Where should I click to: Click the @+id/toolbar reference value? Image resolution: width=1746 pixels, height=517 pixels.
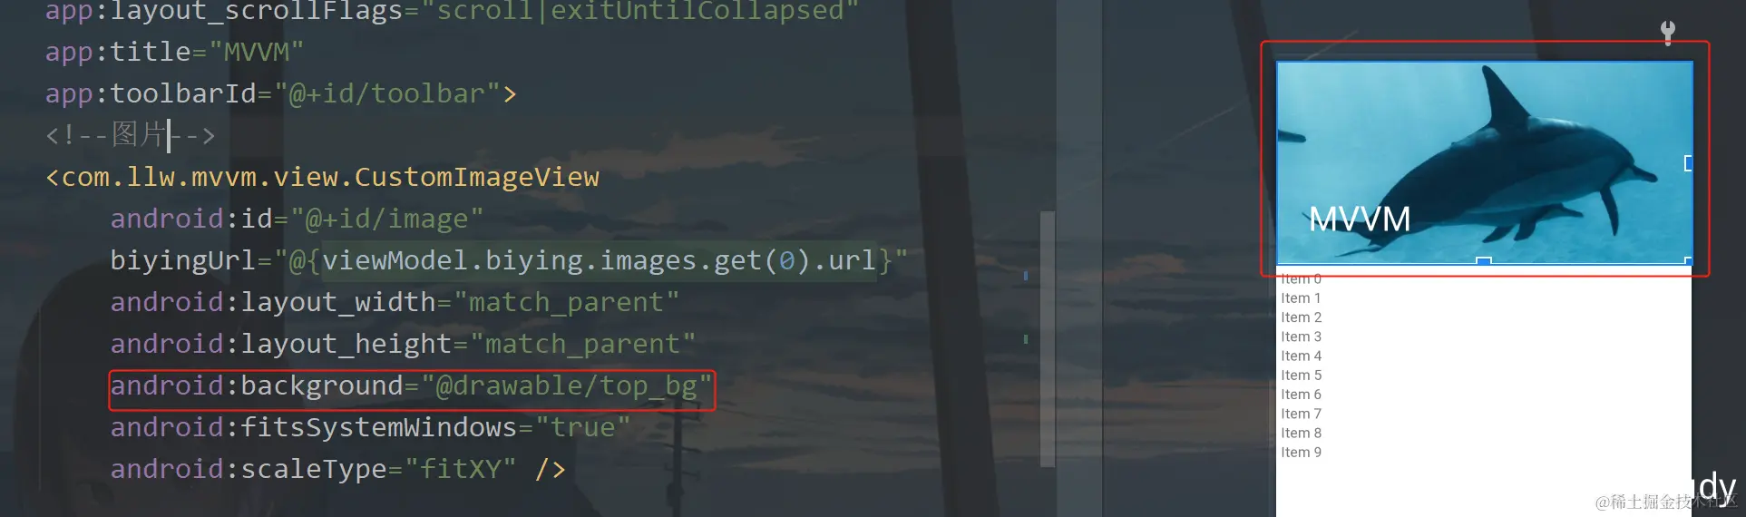point(387,94)
